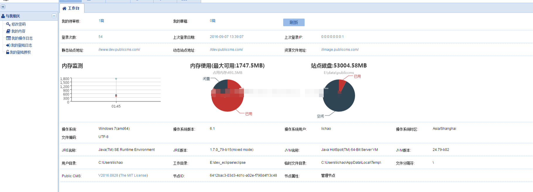
Task: Click node ID 6412bac3-03d3-4d1c-a02e-f790d4f13c48
Action: click(x=243, y=176)
